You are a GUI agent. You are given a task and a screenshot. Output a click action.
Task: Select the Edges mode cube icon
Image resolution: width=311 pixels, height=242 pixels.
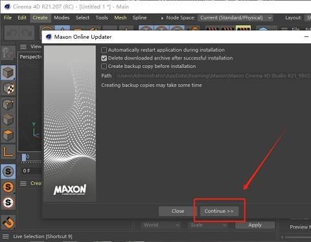[x=8, y=120]
